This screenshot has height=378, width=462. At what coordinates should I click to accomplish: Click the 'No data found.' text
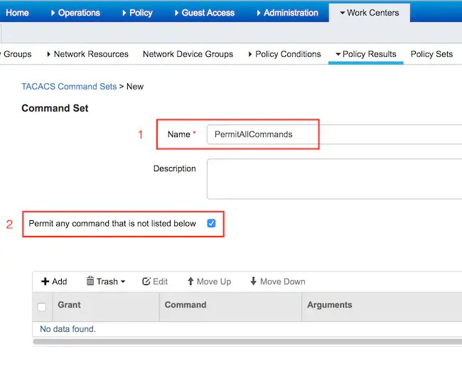click(x=68, y=329)
